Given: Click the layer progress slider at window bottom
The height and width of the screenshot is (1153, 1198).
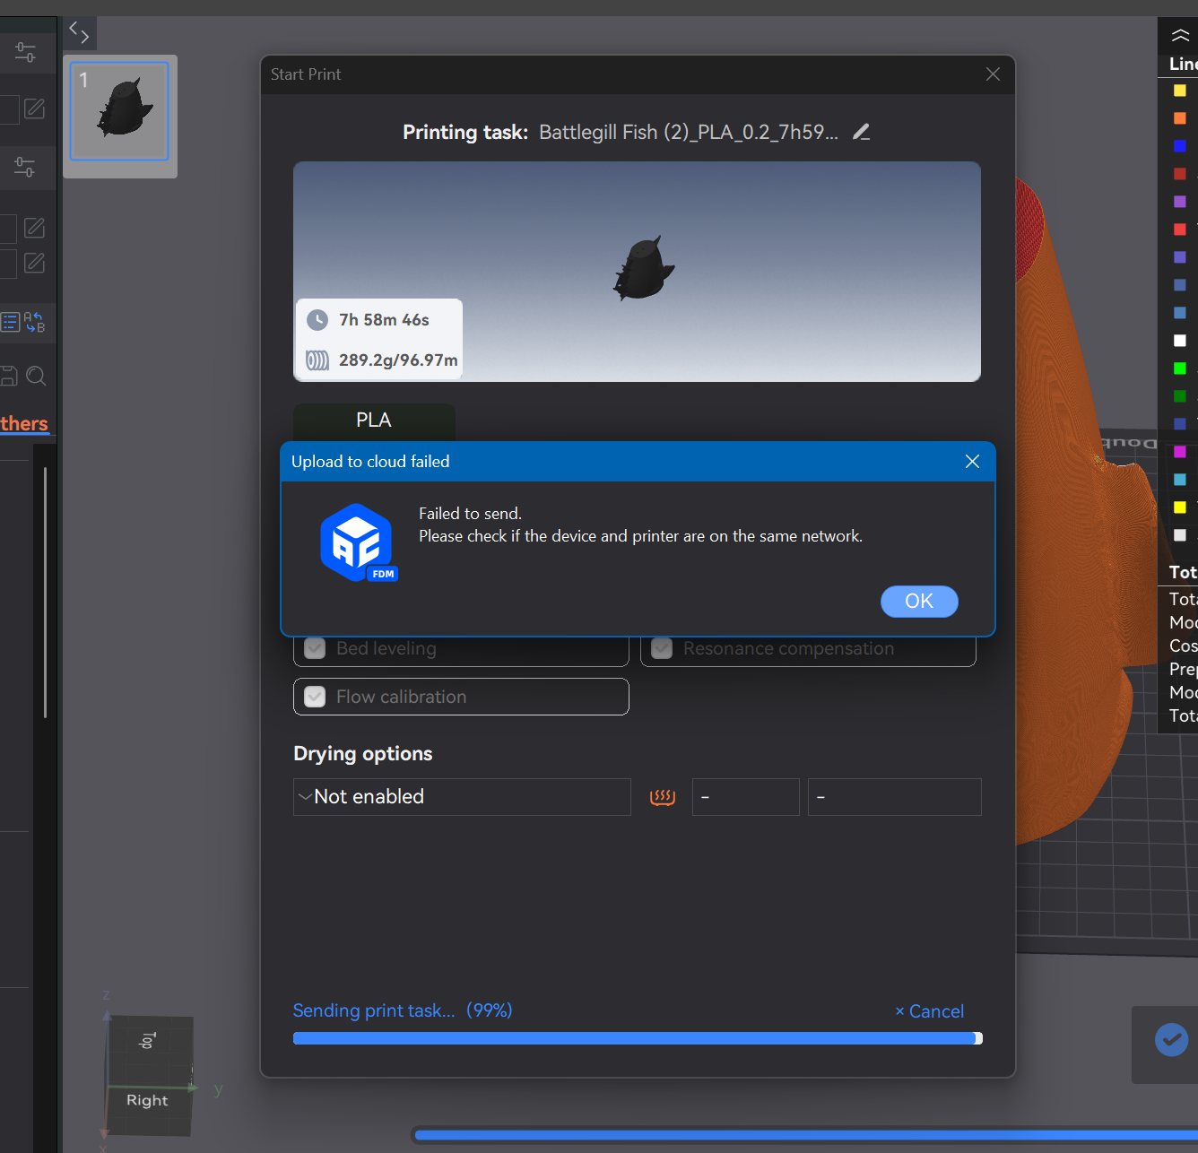Looking at the screenshot, I should point(805,1135).
